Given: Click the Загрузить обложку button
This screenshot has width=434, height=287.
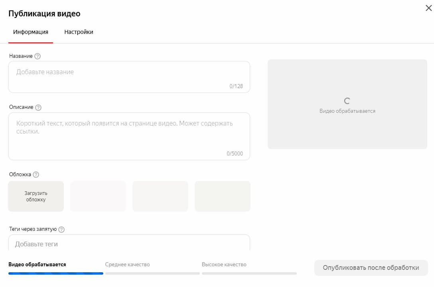Looking at the screenshot, I should pos(36,196).
